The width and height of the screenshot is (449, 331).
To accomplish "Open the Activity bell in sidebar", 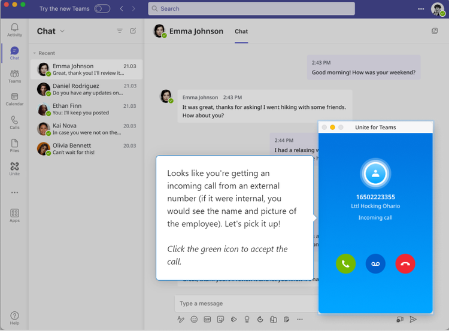I will point(14,30).
